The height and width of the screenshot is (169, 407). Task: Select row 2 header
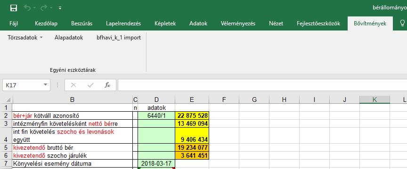(6, 115)
